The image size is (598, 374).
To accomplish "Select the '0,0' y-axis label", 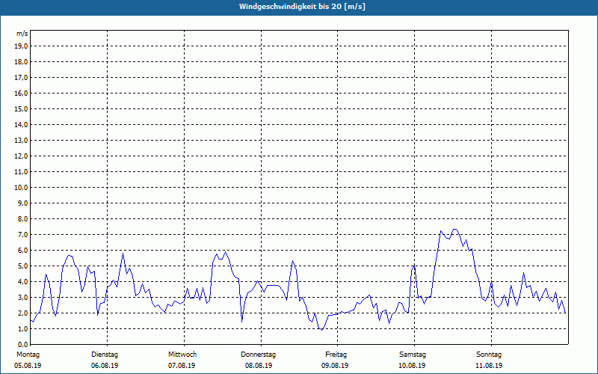I will [x=23, y=345].
